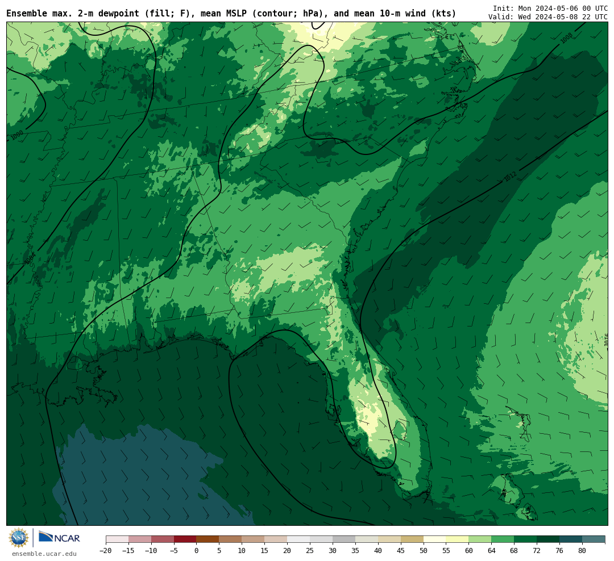
Task: Click the '1004' pressure contour label
Action: coord(30,258)
